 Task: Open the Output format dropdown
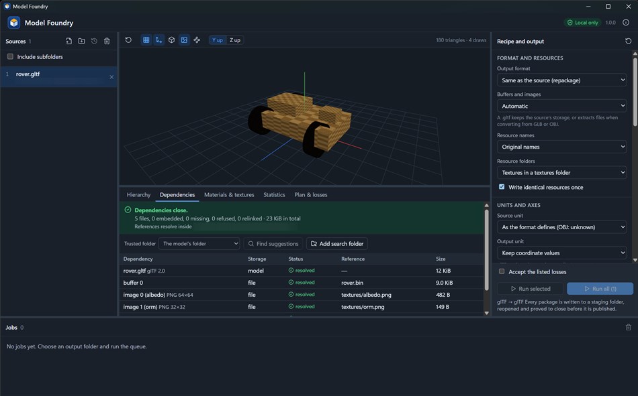561,80
